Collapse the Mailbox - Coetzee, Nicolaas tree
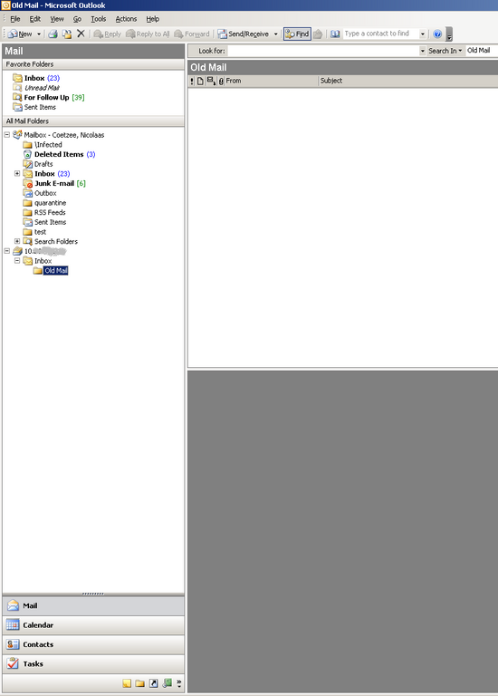 point(7,134)
